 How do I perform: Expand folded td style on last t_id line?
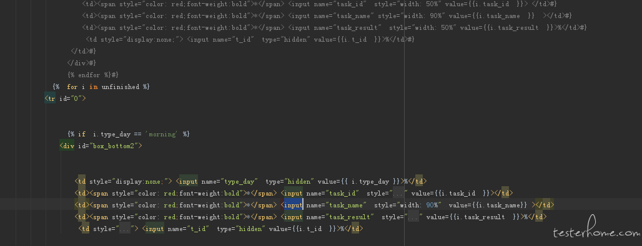click(125, 229)
